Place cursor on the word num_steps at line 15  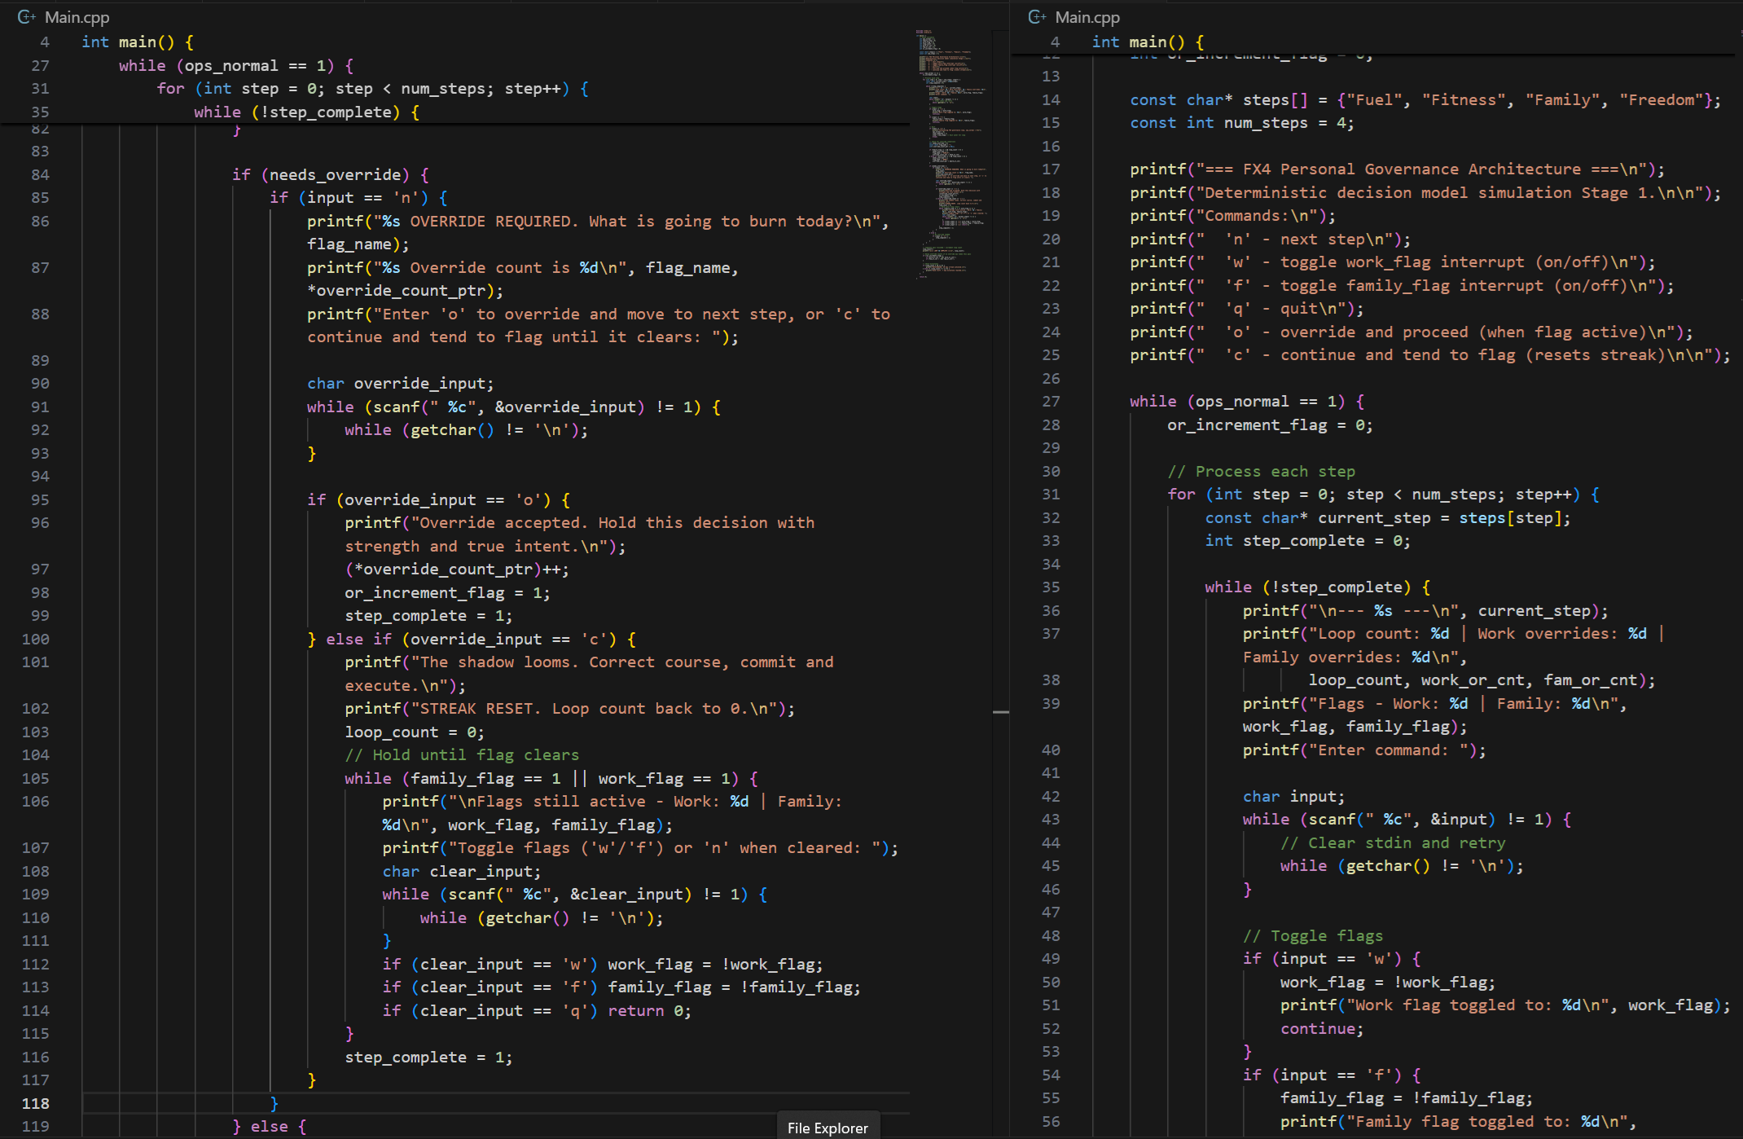click(x=1266, y=122)
